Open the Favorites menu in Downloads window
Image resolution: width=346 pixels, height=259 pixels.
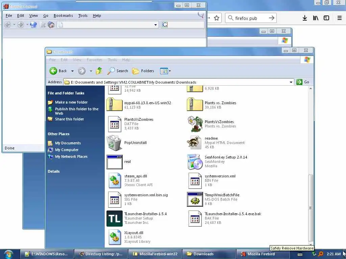click(x=95, y=60)
